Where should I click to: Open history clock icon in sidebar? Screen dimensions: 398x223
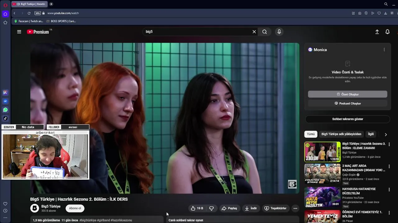(5, 211)
